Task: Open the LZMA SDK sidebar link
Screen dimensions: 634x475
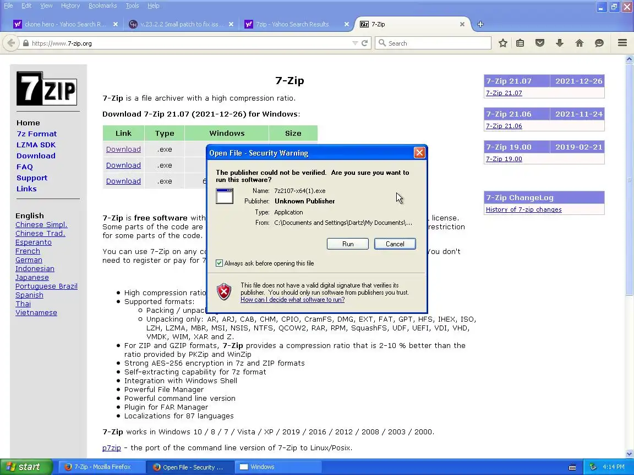Action: 36,145
